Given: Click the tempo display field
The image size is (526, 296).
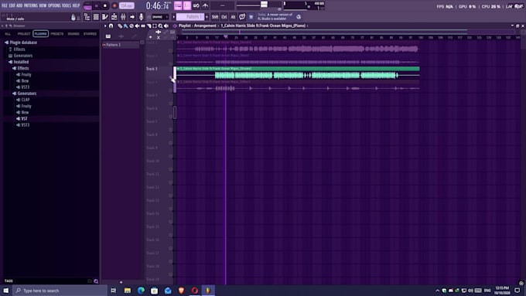Looking at the screenshot, I should 126,5.
